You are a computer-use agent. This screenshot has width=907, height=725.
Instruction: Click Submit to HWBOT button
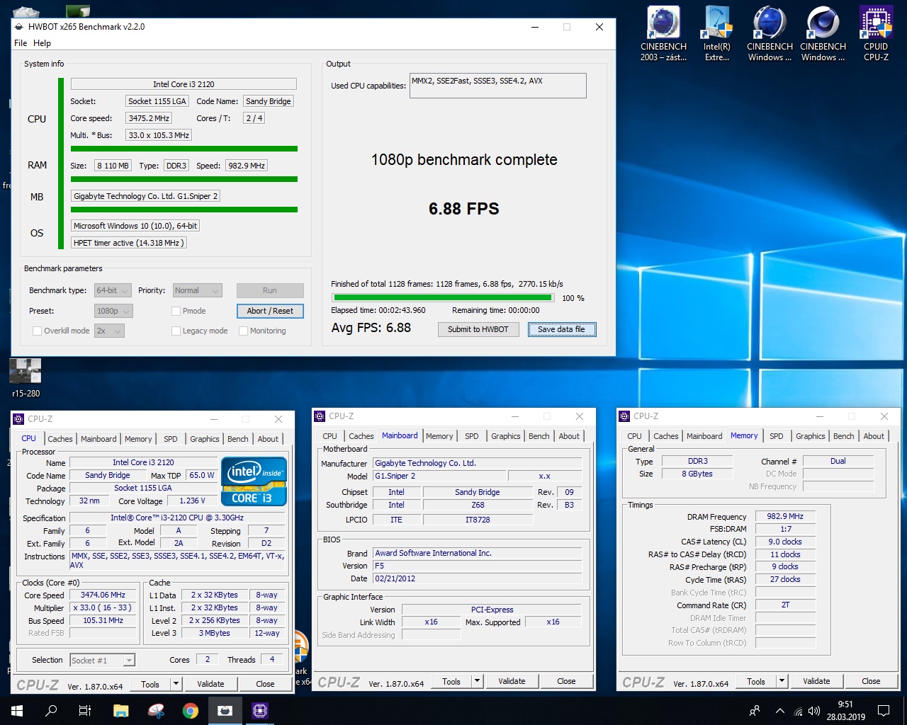click(x=478, y=329)
